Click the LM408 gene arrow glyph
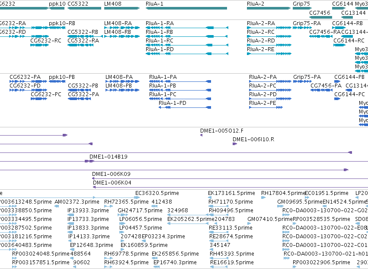368x269 pixels. (122, 8)
